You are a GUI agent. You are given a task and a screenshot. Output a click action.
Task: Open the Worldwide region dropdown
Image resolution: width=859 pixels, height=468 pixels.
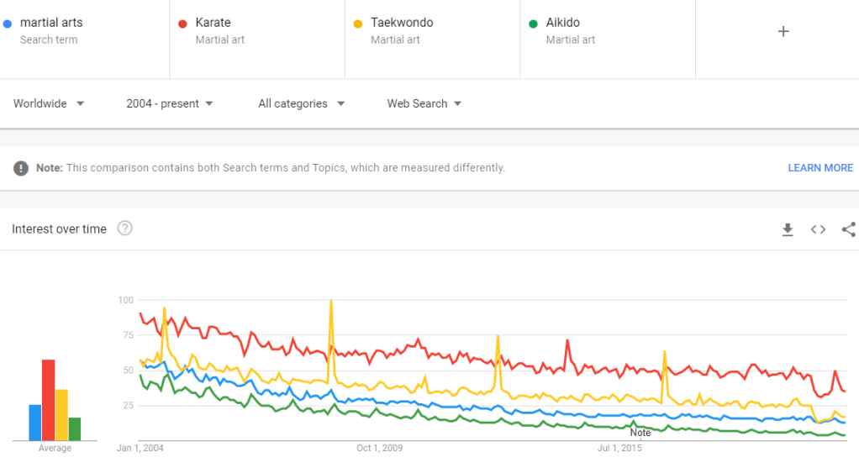tap(49, 103)
